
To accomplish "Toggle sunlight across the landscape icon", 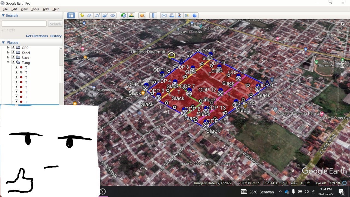I will (x=131, y=16).
